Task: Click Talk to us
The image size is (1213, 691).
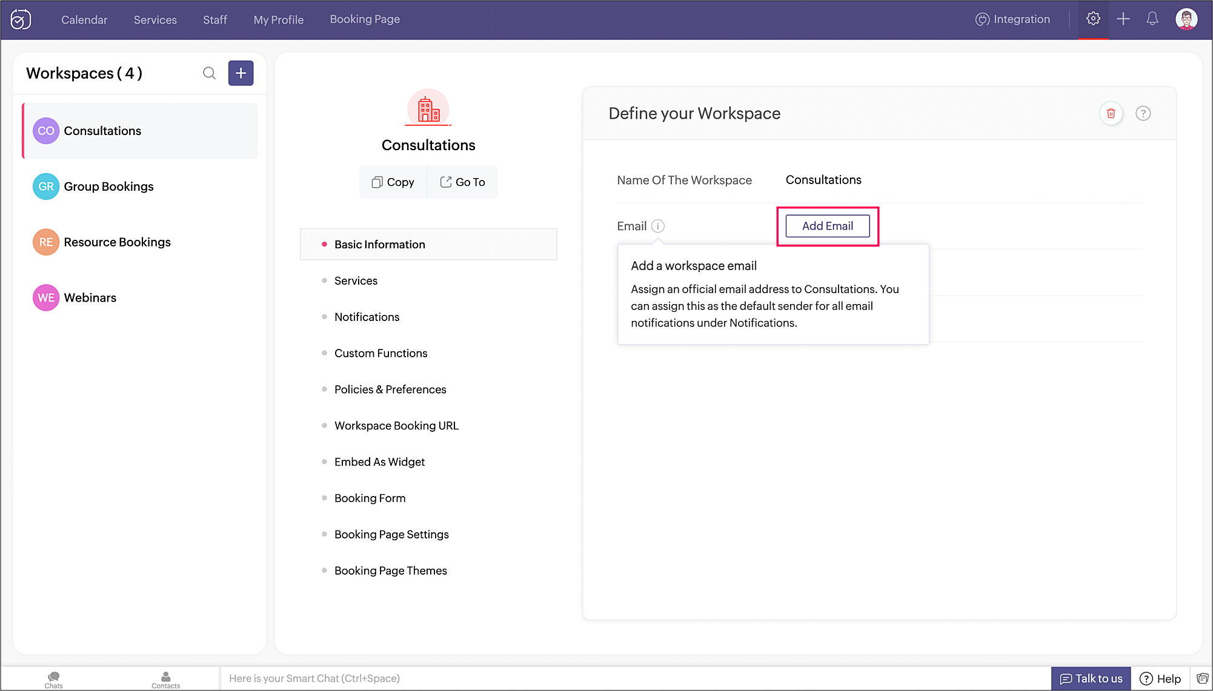Action: (1091, 679)
